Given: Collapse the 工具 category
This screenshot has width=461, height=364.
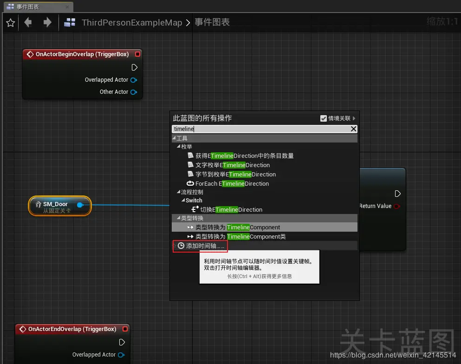Looking at the screenshot, I should 174,138.
